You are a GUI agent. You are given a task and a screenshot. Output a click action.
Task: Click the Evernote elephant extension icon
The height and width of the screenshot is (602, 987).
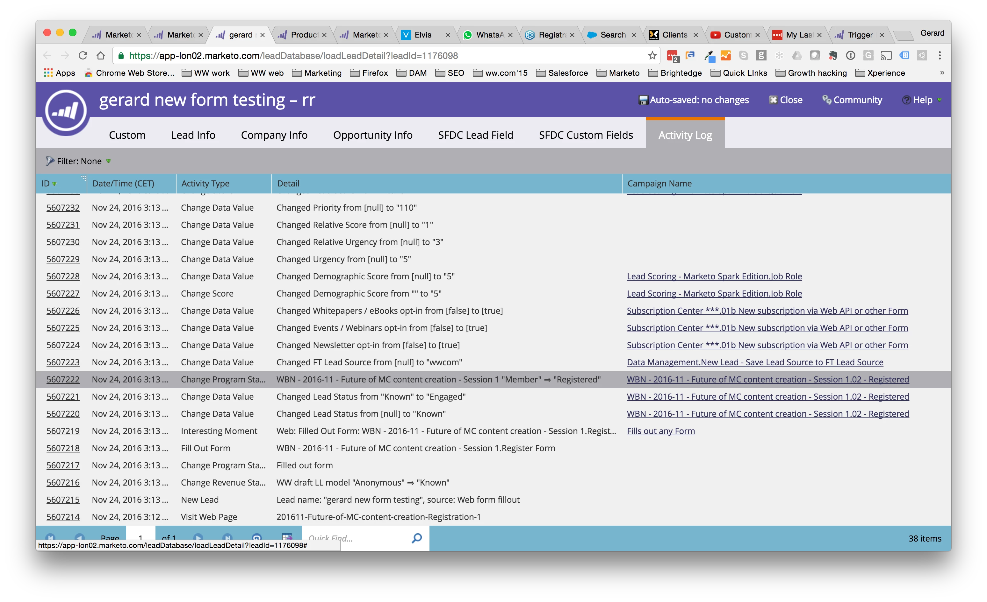833,56
